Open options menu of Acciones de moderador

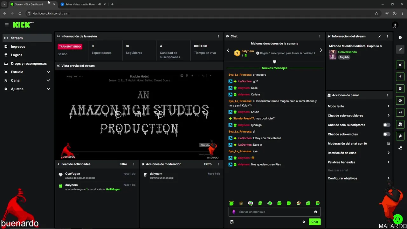218,164
